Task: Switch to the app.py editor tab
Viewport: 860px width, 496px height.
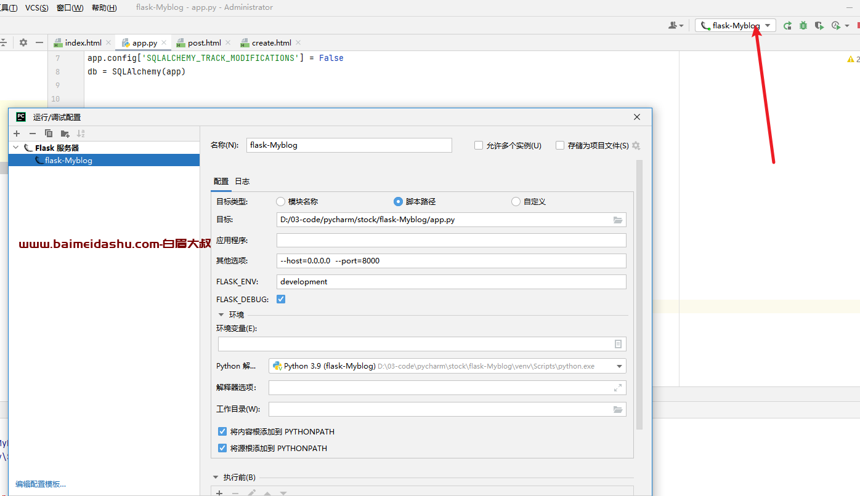Action: pyautogui.click(x=145, y=42)
